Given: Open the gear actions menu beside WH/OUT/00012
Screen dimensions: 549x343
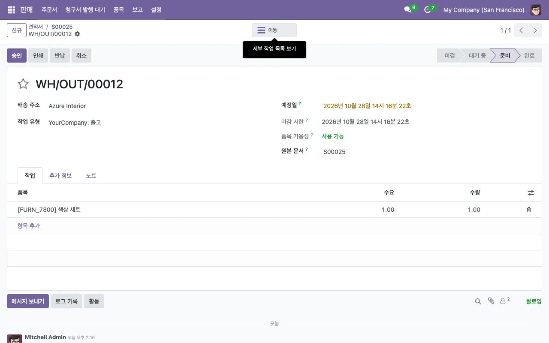Looking at the screenshot, I should click(x=77, y=34).
